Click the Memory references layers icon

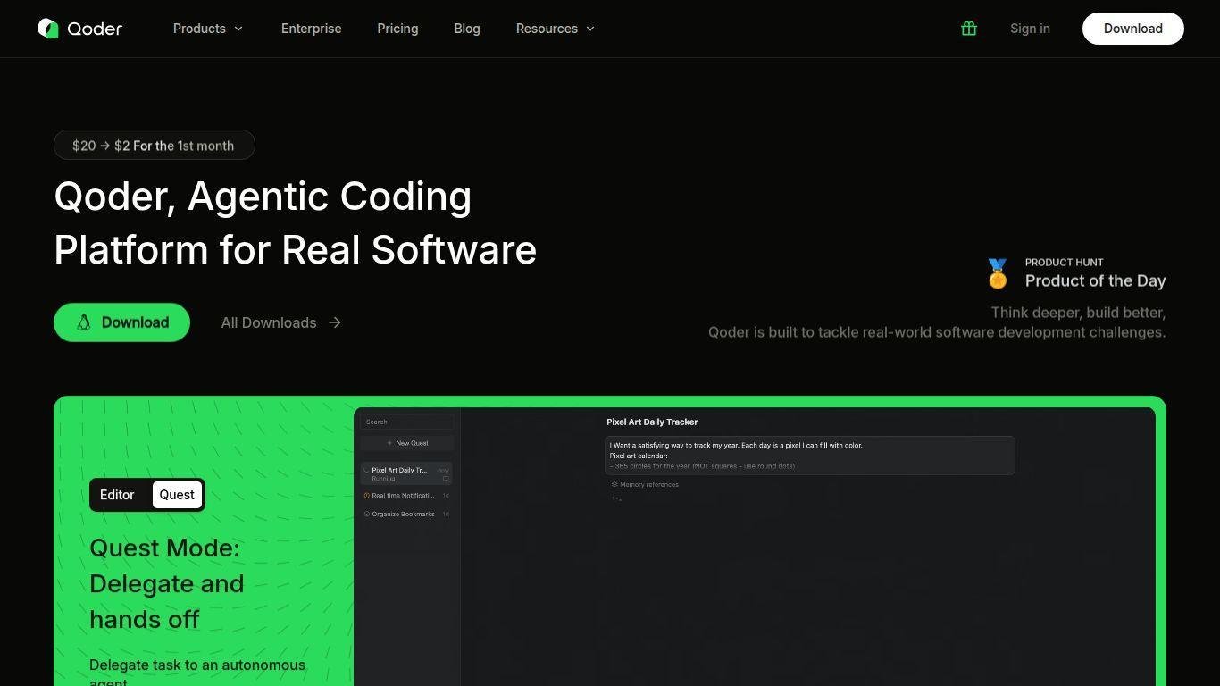pos(614,485)
